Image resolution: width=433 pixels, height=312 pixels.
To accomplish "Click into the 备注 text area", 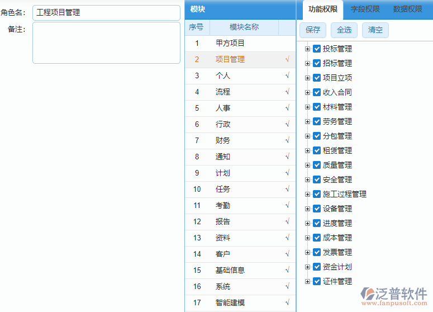I will [x=106, y=43].
